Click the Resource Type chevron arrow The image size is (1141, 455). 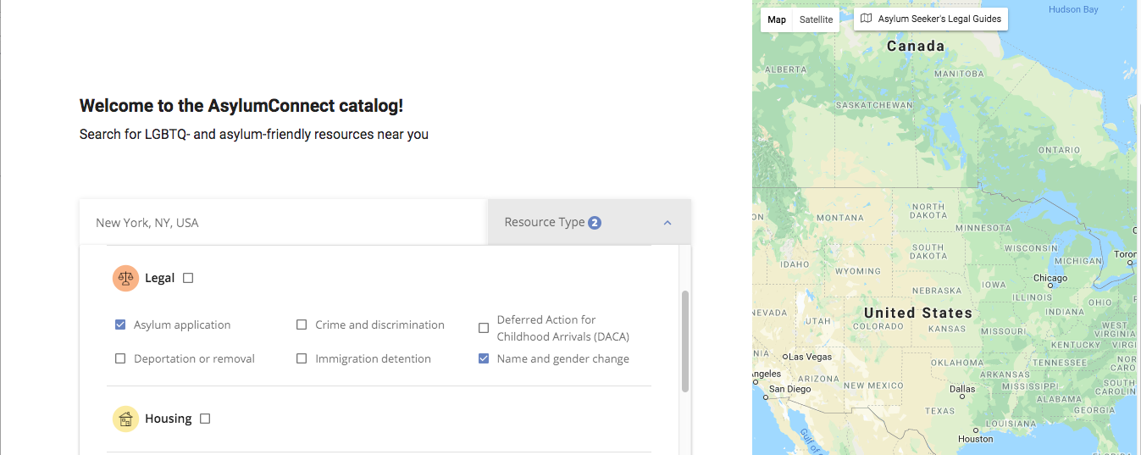[667, 223]
